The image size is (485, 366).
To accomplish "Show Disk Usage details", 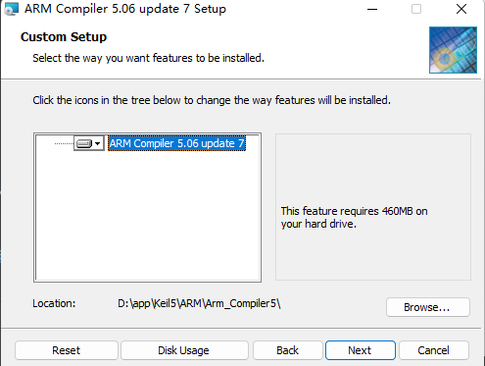I will tap(184, 350).
